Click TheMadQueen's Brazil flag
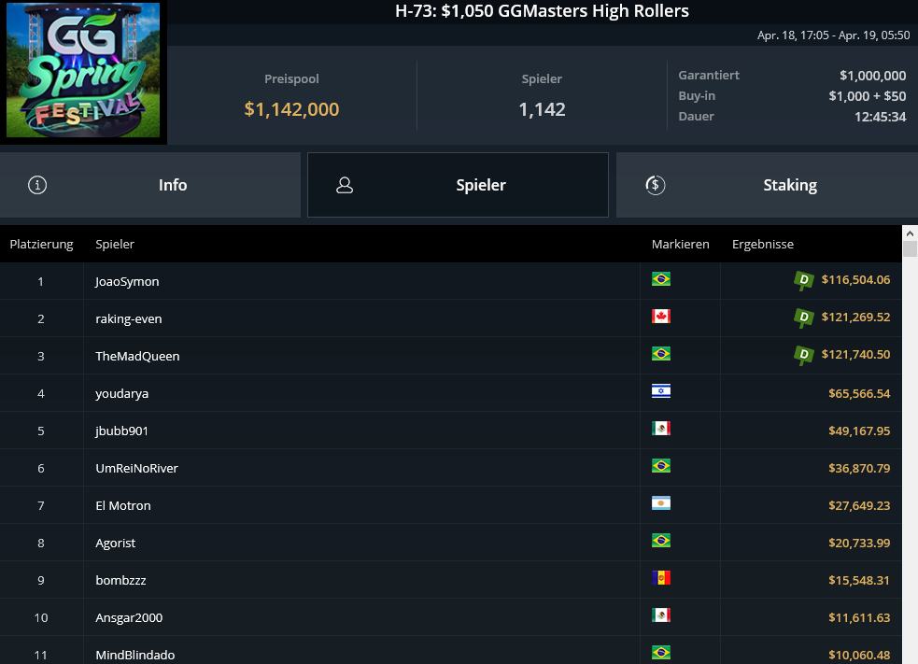The height and width of the screenshot is (664, 918). (661, 354)
